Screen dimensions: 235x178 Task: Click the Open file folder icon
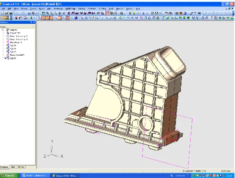[7, 13]
